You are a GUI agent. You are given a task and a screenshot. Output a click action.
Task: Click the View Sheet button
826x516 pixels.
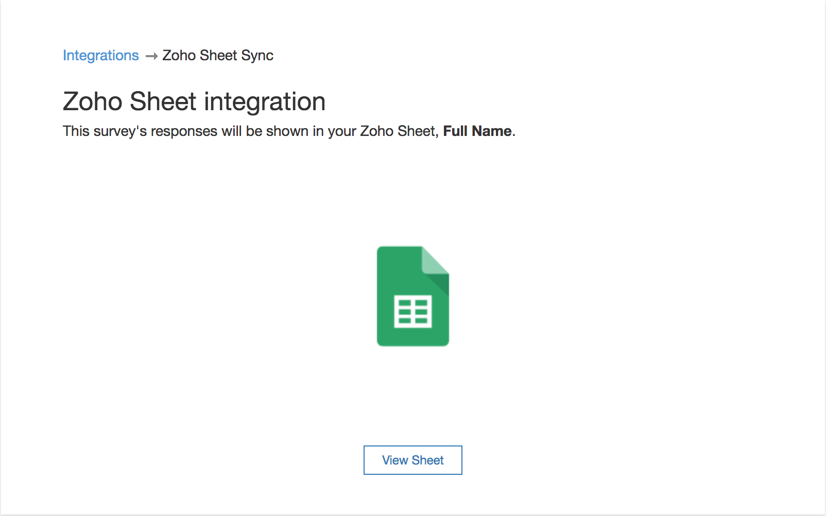pyautogui.click(x=413, y=460)
